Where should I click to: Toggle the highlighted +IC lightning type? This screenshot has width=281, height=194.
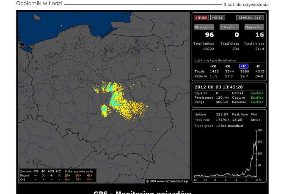pos(244,67)
